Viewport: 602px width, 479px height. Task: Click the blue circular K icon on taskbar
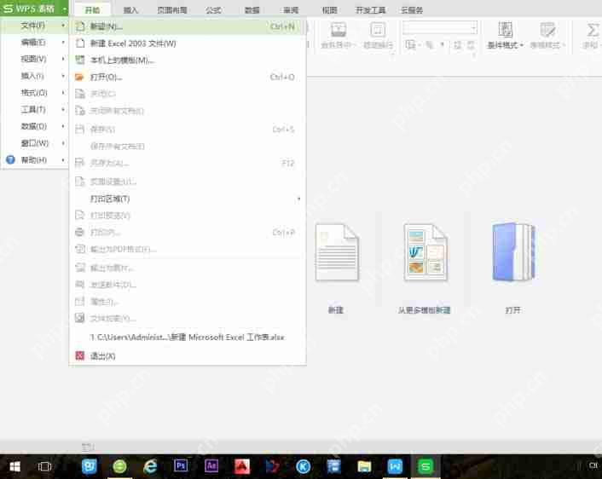point(303,466)
